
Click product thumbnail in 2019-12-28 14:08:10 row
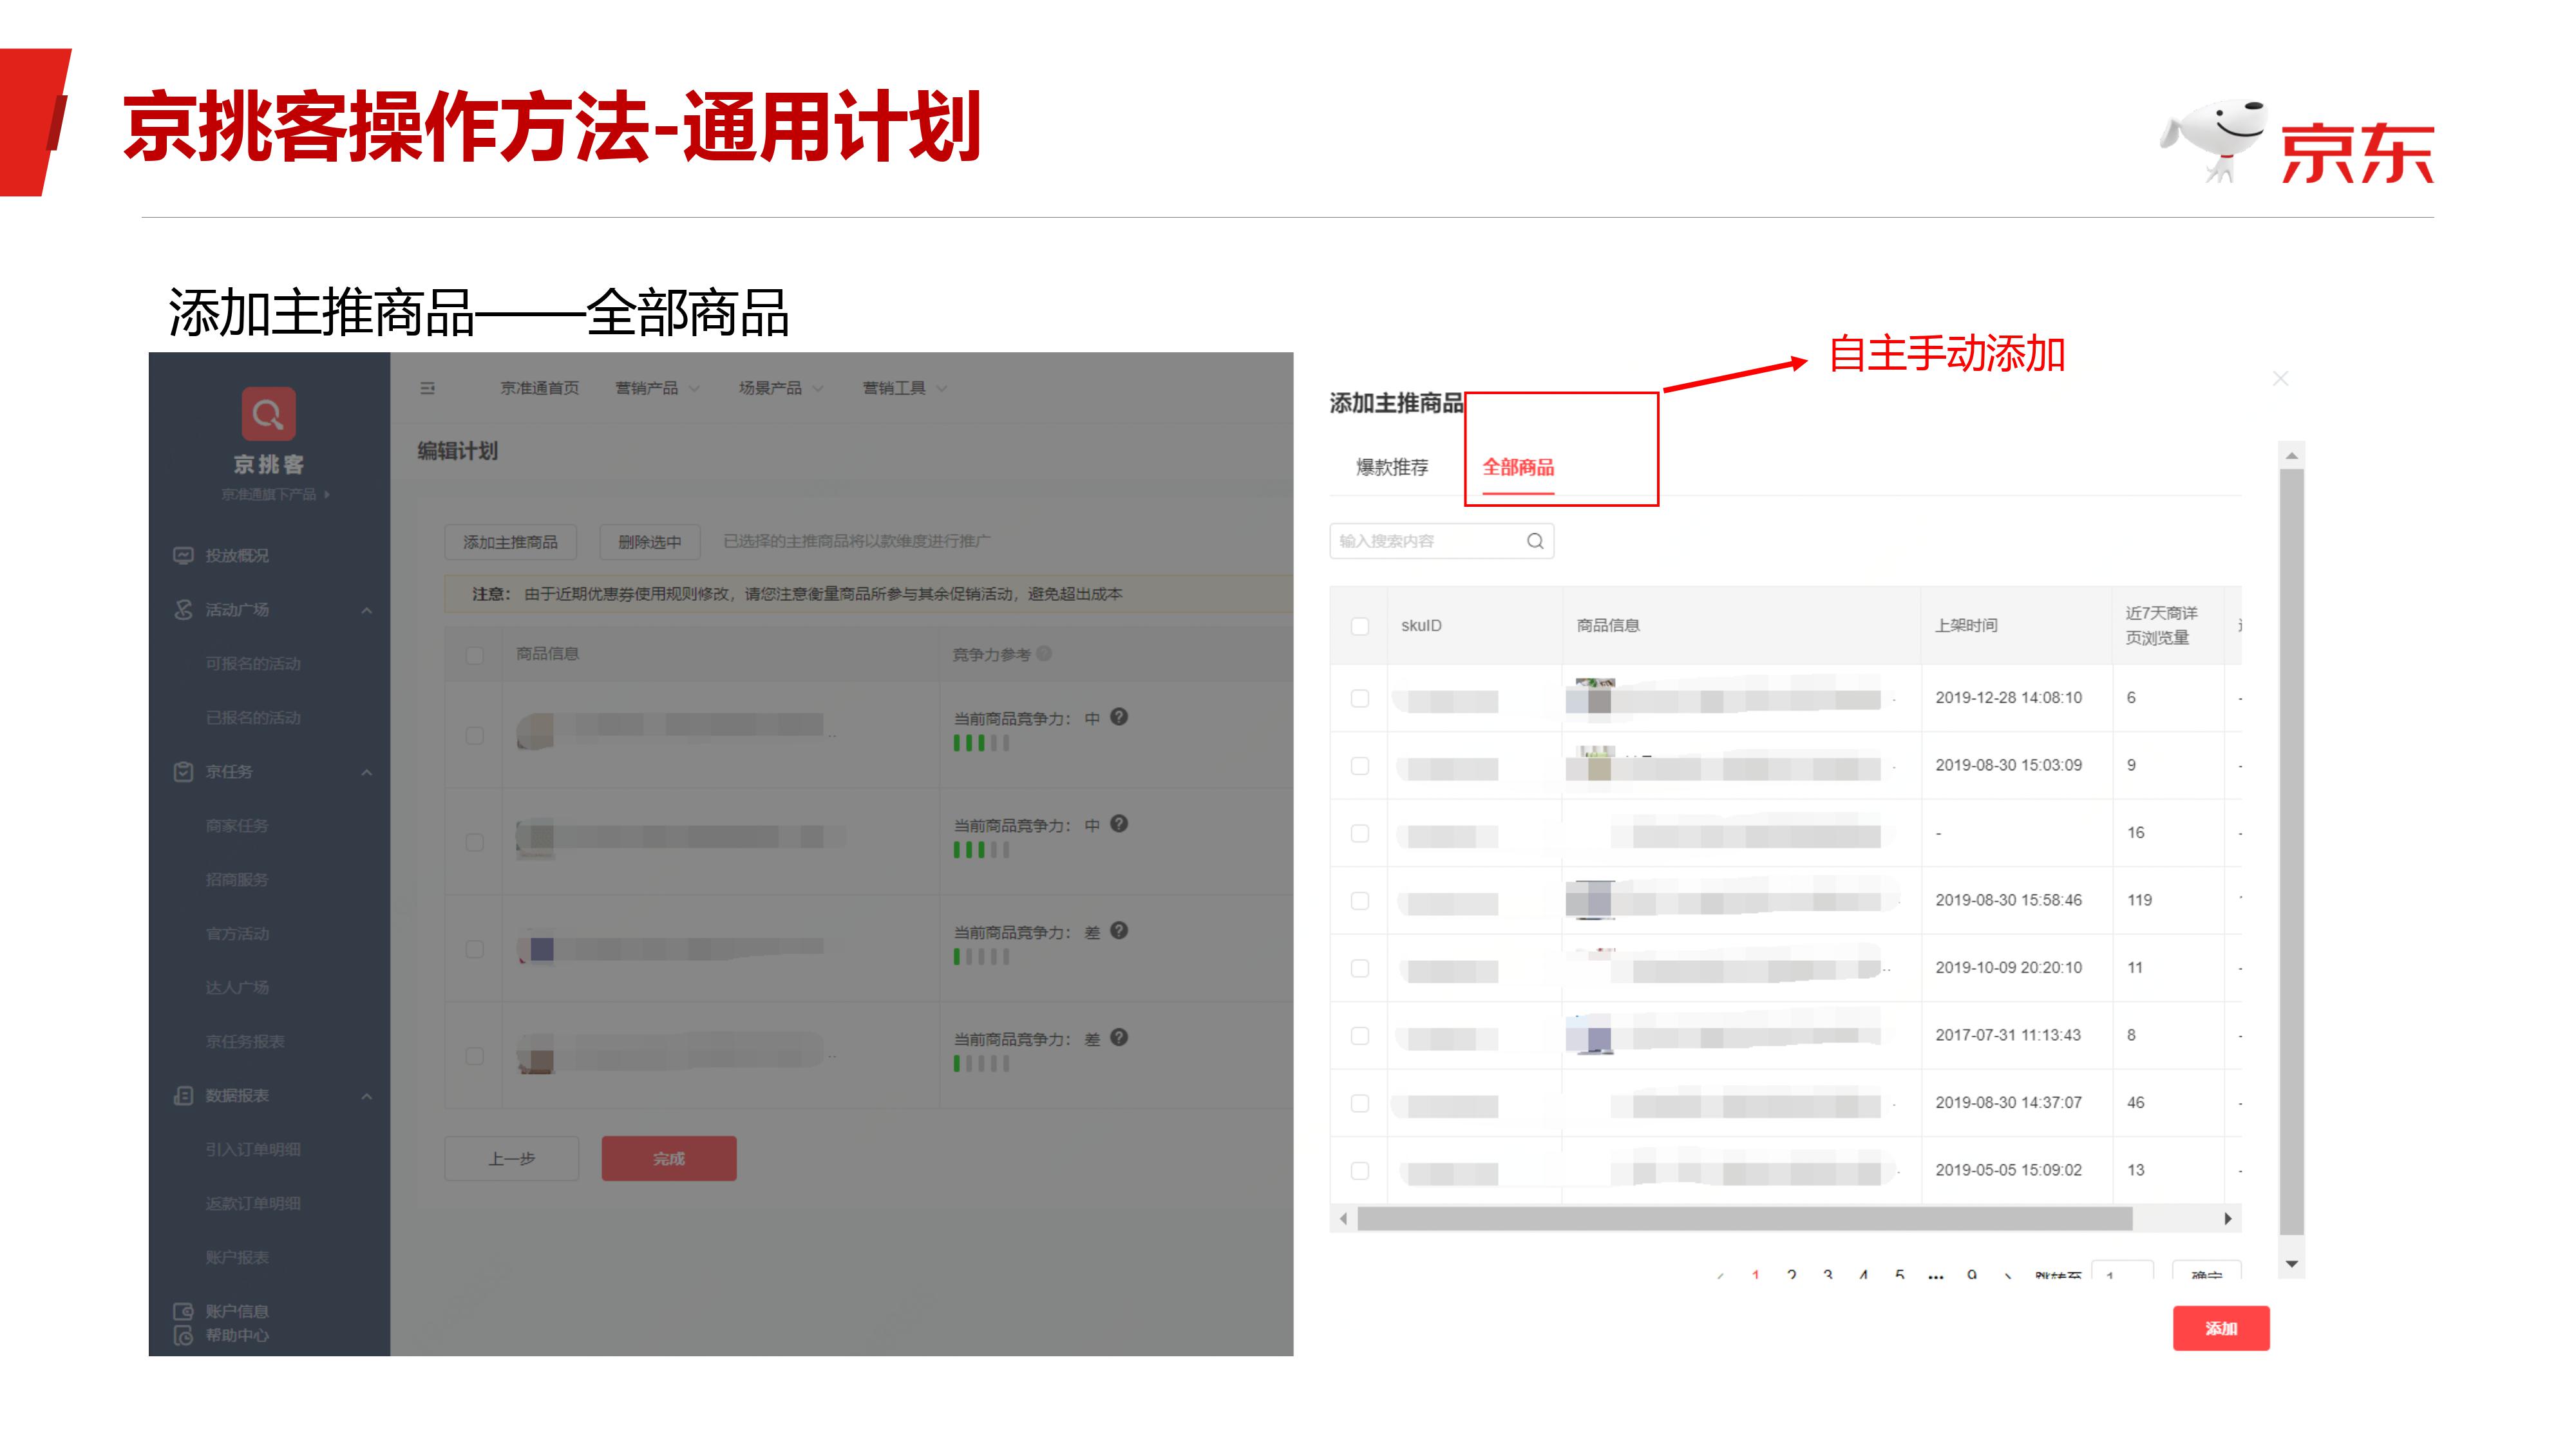[1590, 696]
